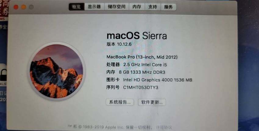Click the macOS Sierra mountain logo

tap(56, 71)
